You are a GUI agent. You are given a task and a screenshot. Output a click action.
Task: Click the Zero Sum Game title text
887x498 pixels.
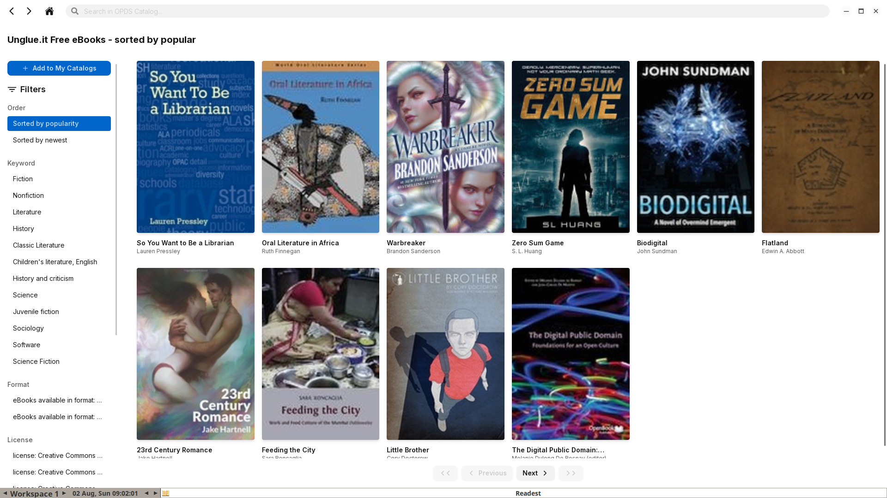click(538, 243)
